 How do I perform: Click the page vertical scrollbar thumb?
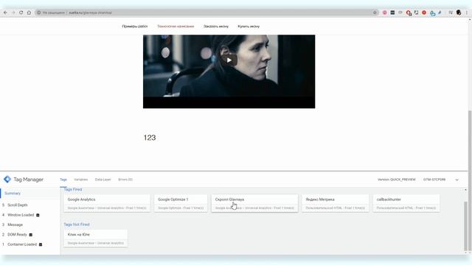[x=469, y=180]
